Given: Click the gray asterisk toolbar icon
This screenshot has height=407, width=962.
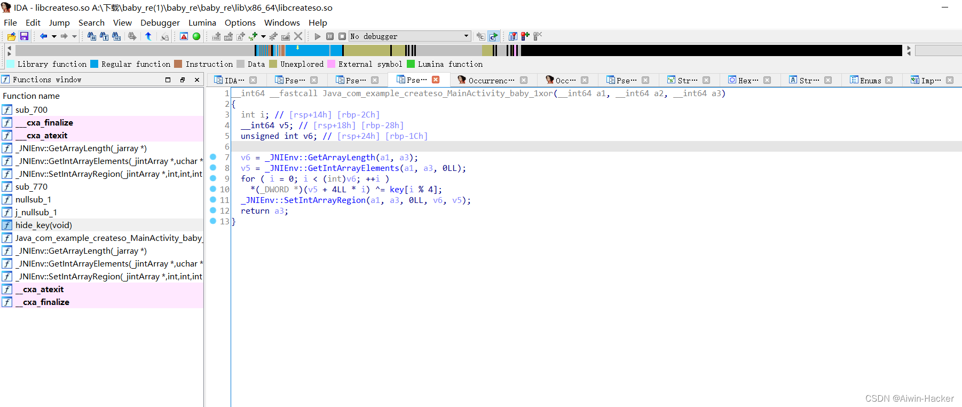Looking at the screenshot, I should [273, 36].
